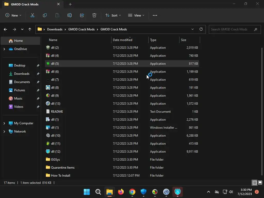Sort by the Date modified column header
The height and width of the screenshot is (198, 264).
click(x=122, y=40)
